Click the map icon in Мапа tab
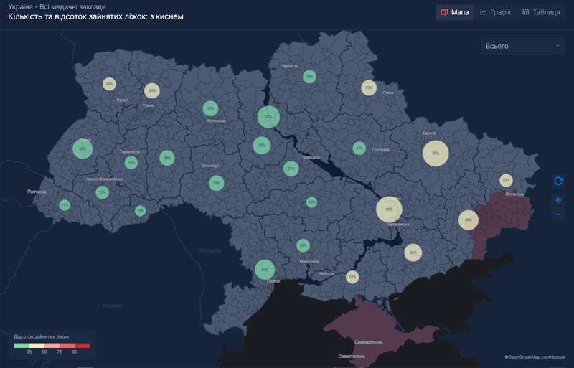The height and width of the screenshot is (368, 574). click(x=444, y=12)
